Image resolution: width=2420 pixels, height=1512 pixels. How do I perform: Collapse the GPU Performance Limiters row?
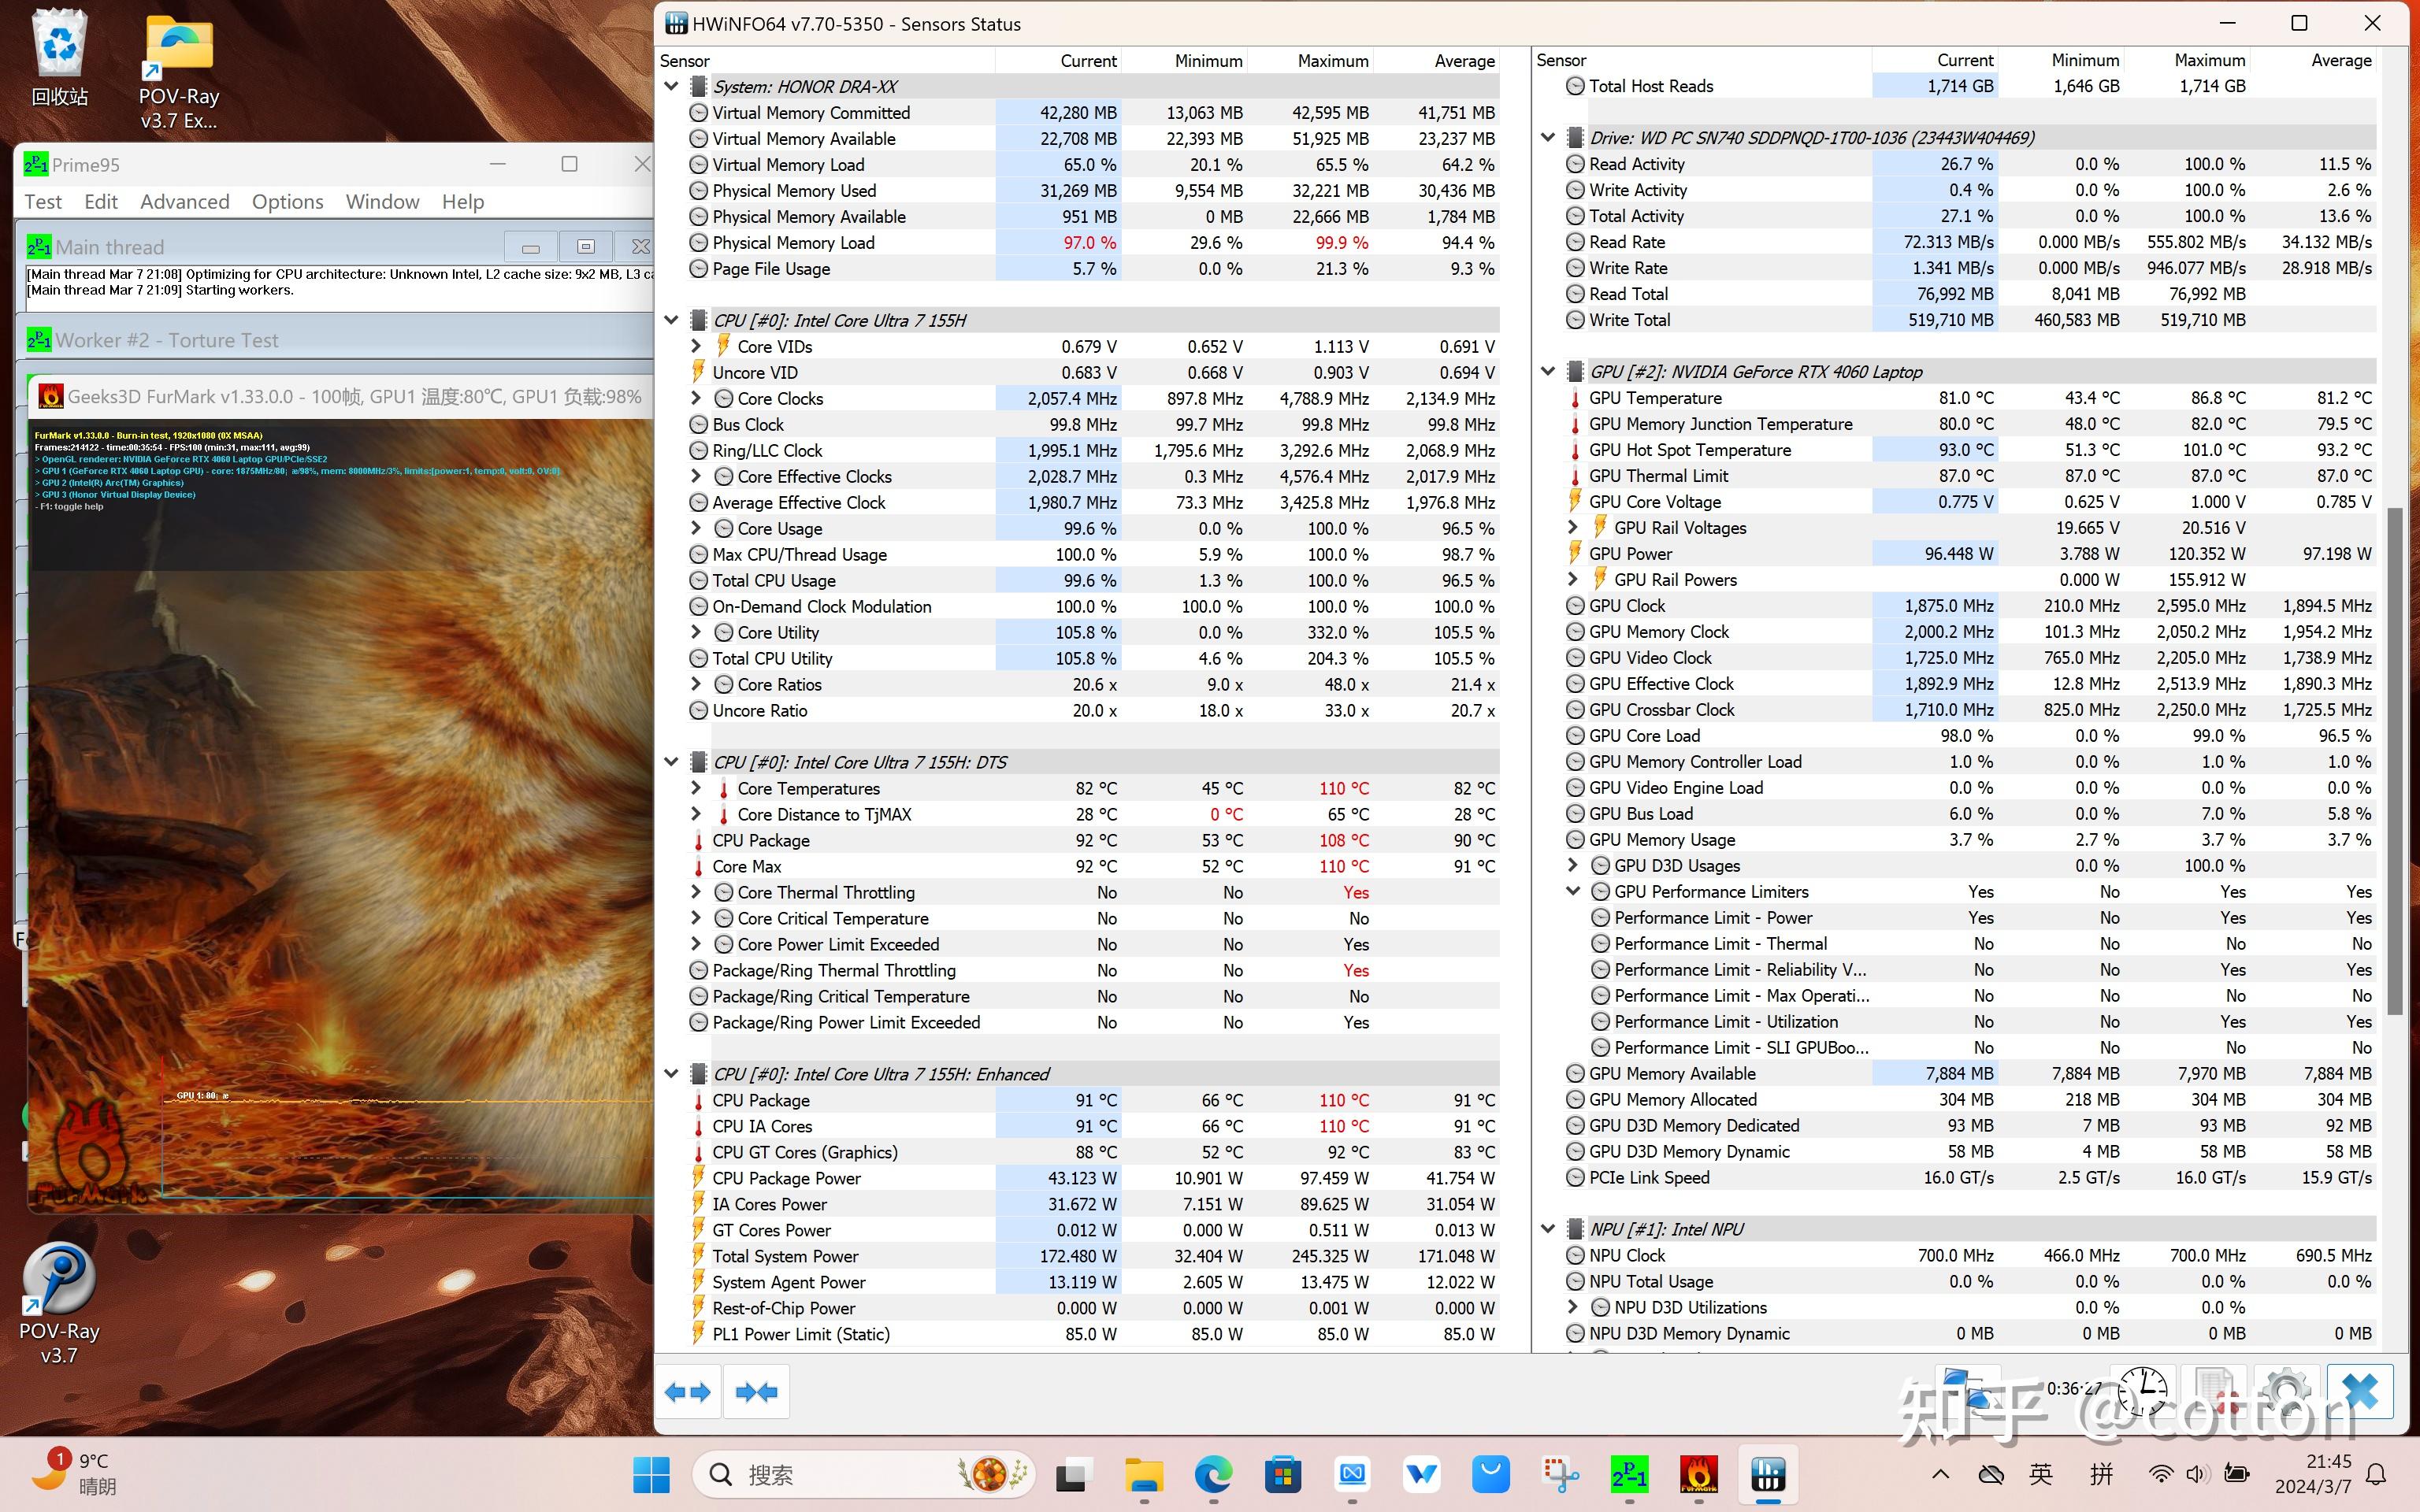point(1573,891)
